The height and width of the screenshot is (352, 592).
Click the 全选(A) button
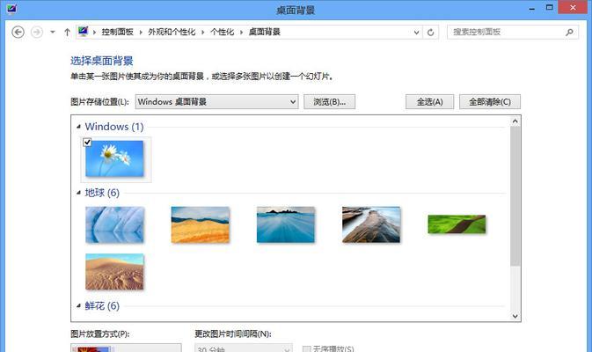429,101
